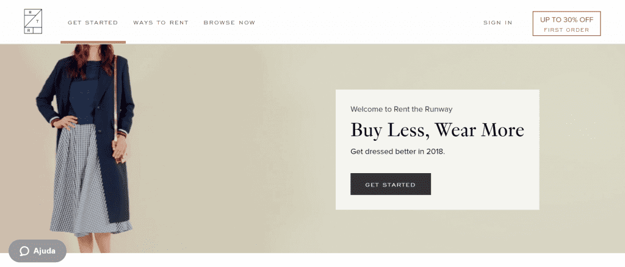Click the active underline beneath Get Started
Viewport: 625px width, 267px height.
(93, 42)
